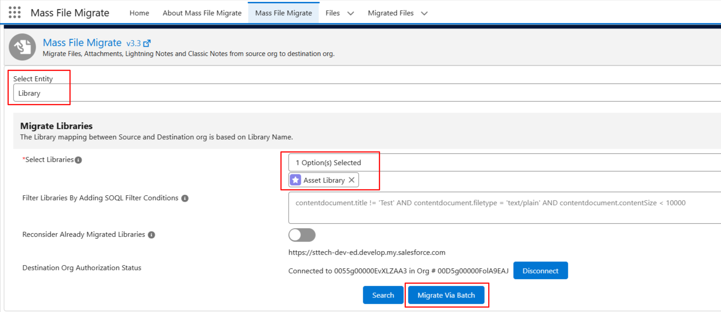This screenshot has width=721, height=312.
Task: Open the Mass File Migrate title link
Action: click(82, 43)
